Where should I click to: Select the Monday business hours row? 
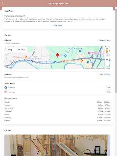(57, 102)
